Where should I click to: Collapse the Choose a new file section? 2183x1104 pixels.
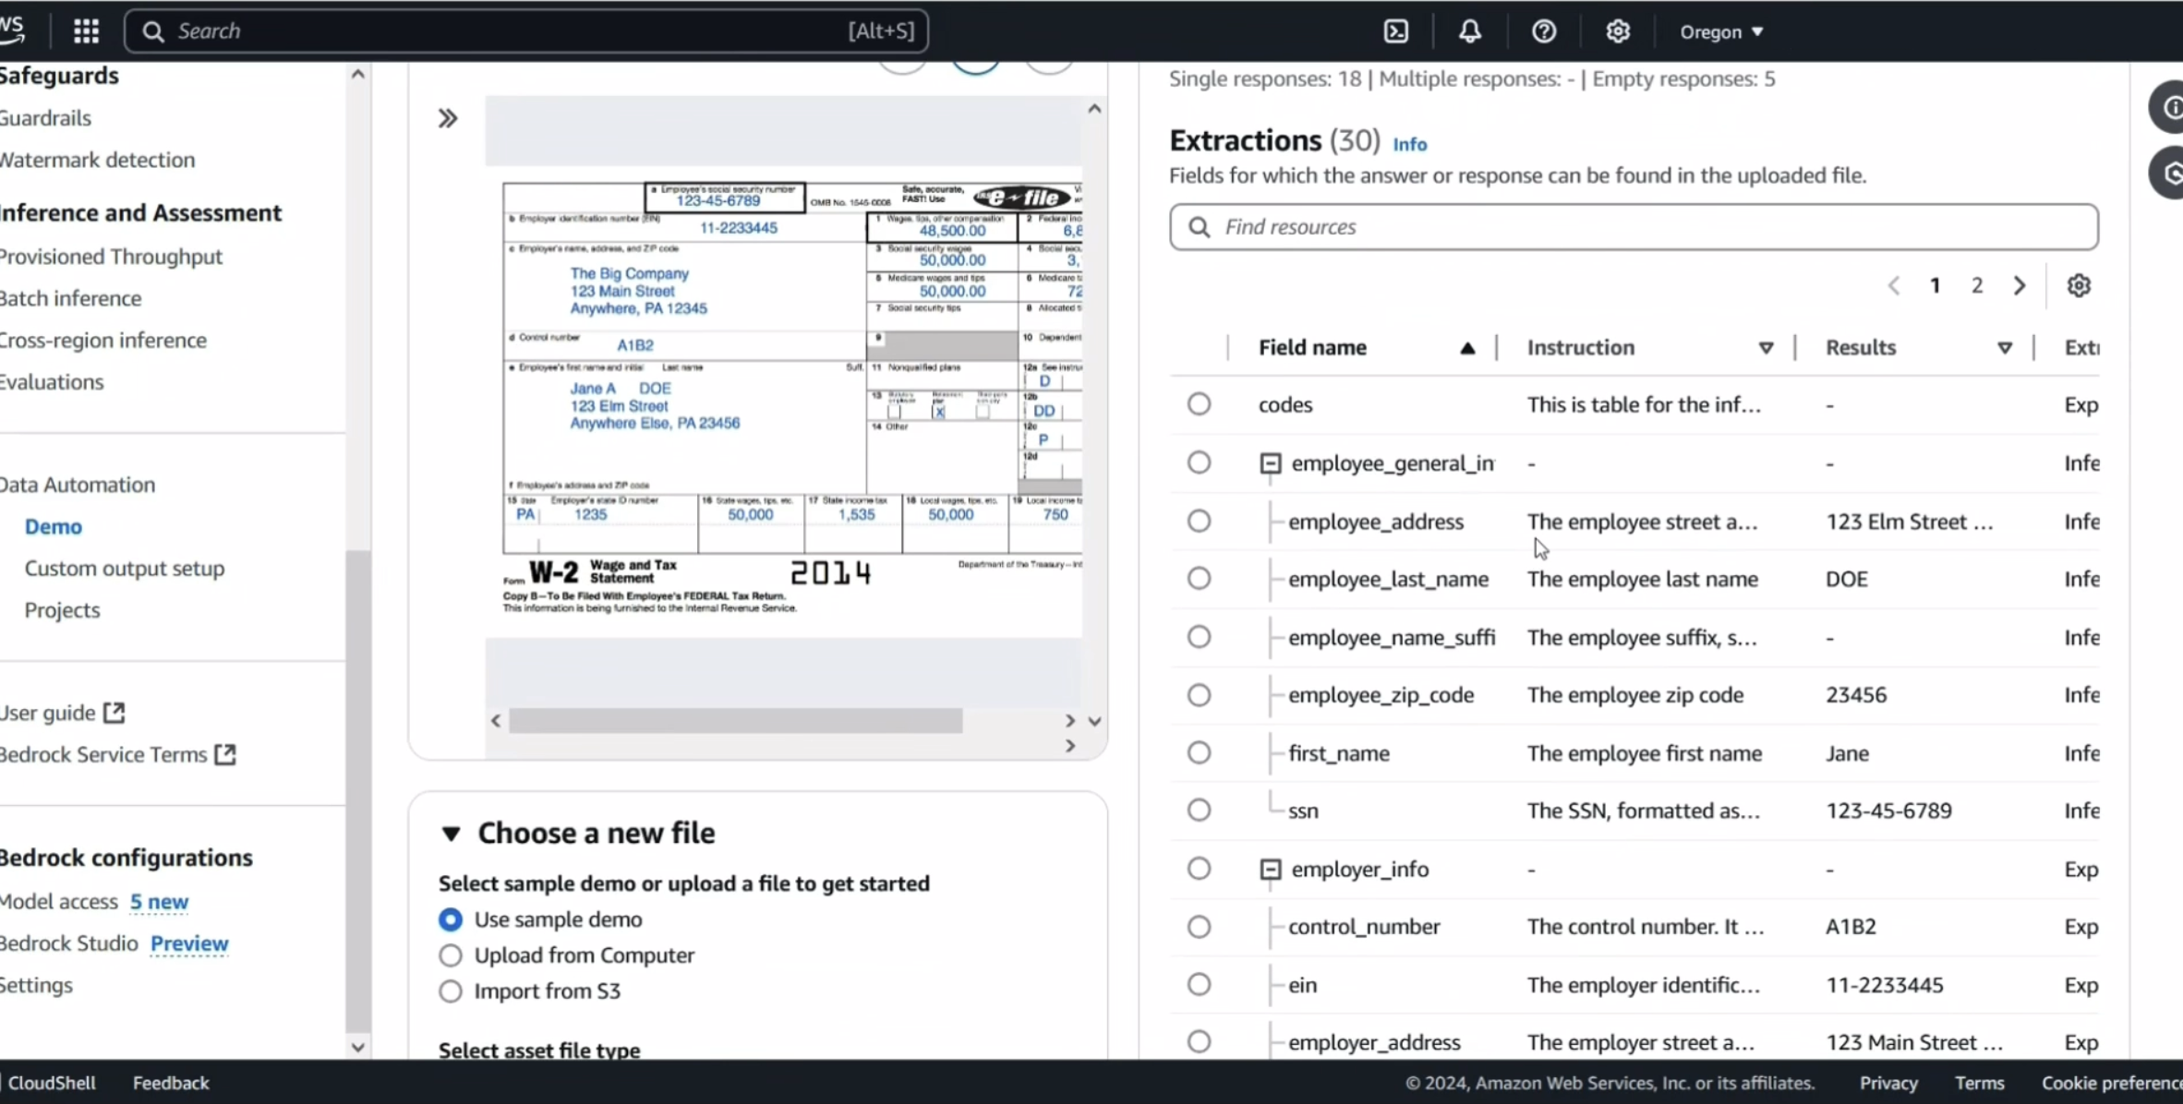coord(451,834)
